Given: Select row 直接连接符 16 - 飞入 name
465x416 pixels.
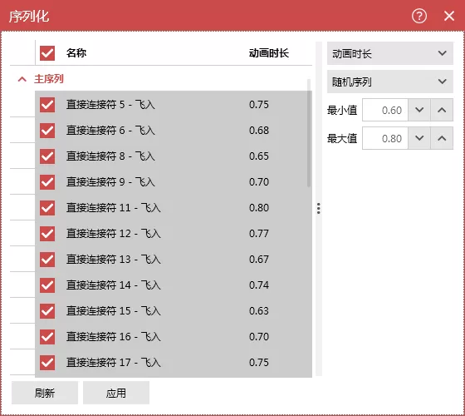Looking at the screenshot, I should (114, 337).
